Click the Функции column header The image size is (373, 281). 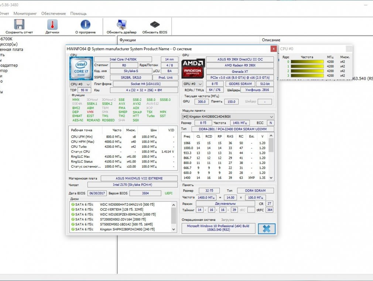(x=128, y=40)
